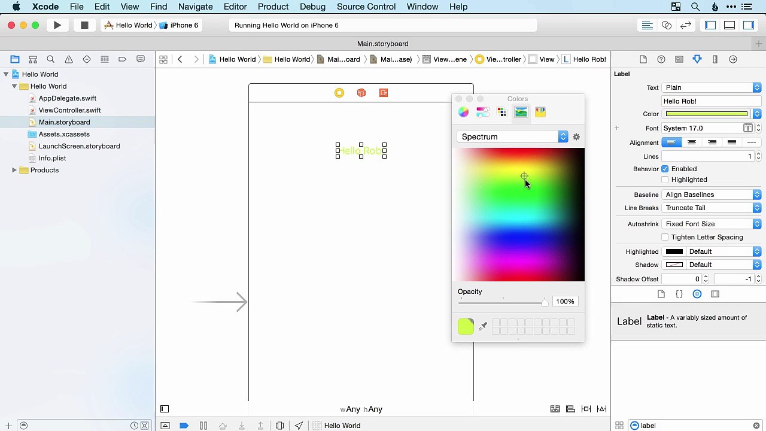Viewport: 766px width, 431px height.
Task: Open the Debug menu
Action: point(312,7)
